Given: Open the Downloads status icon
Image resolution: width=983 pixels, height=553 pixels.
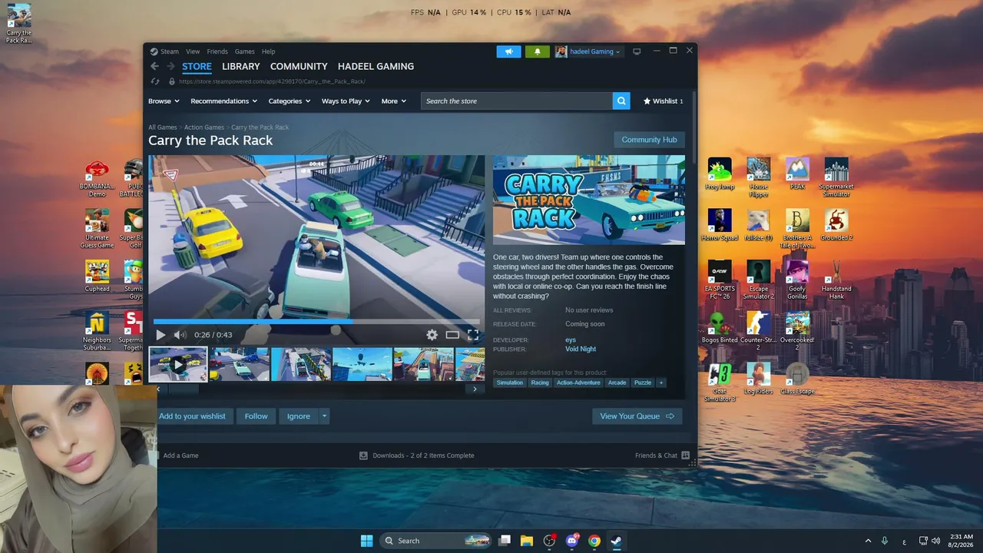Looking at the screenshot, I should tap(363, 455).
